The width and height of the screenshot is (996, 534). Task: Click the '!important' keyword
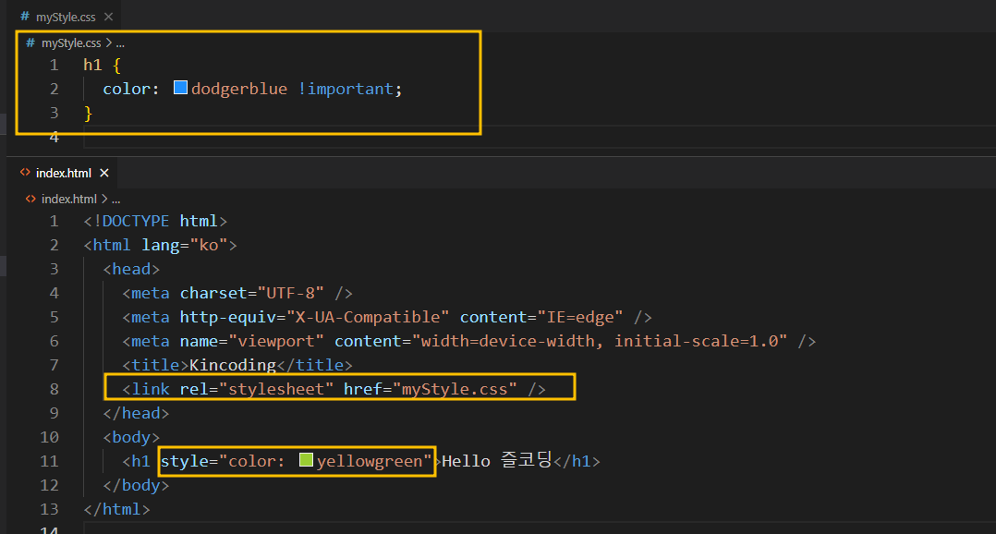click(x=346, y=89)
